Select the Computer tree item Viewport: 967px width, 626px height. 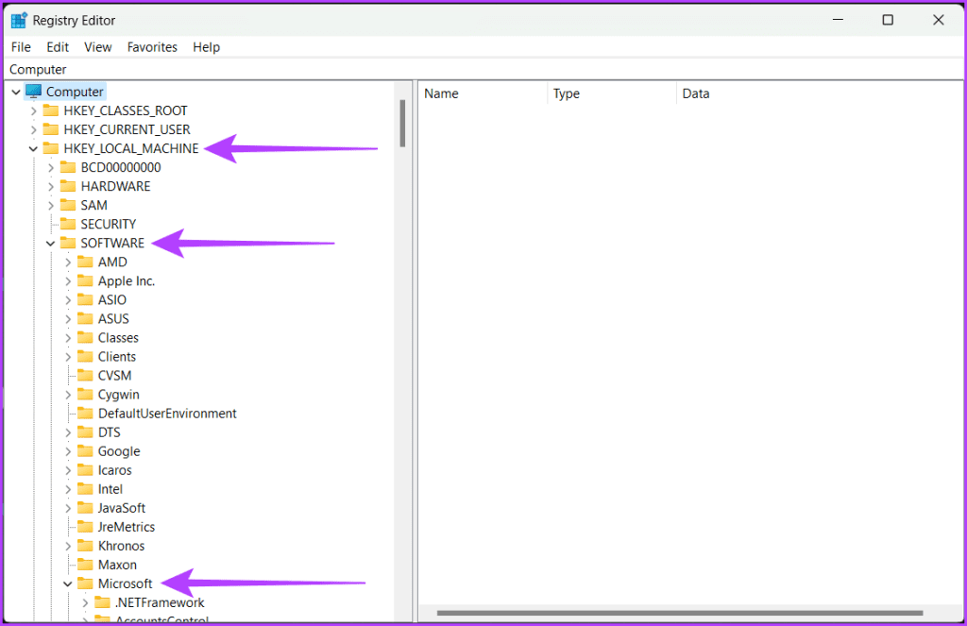click(75, 92)
